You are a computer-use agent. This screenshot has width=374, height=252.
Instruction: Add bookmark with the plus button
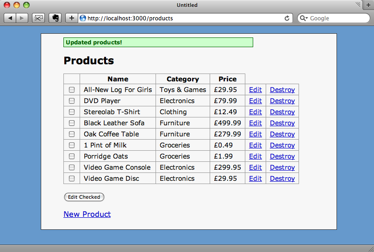(72, 18)
